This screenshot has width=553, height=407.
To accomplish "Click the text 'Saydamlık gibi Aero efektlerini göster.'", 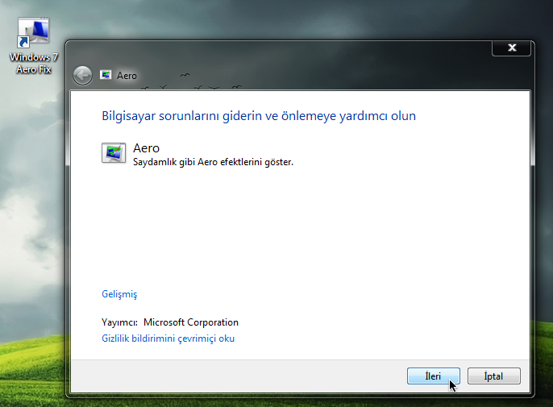I will click(x=213, y=162).
